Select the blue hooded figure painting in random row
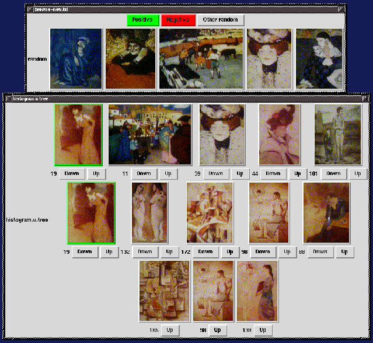The image size is (373, 343). click(76, 59)
